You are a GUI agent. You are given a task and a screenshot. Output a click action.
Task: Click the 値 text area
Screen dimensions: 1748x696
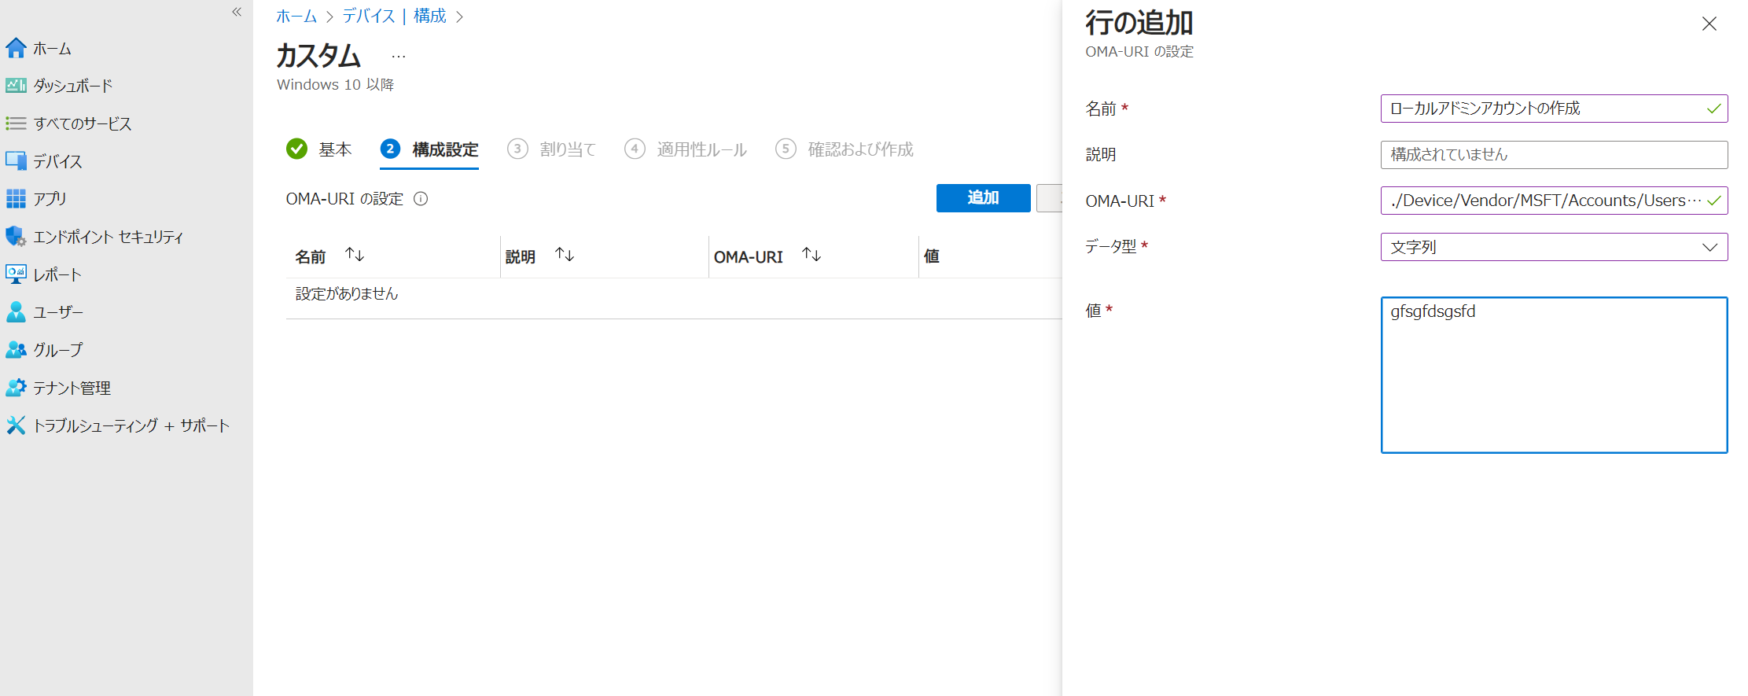(1554, 375)
